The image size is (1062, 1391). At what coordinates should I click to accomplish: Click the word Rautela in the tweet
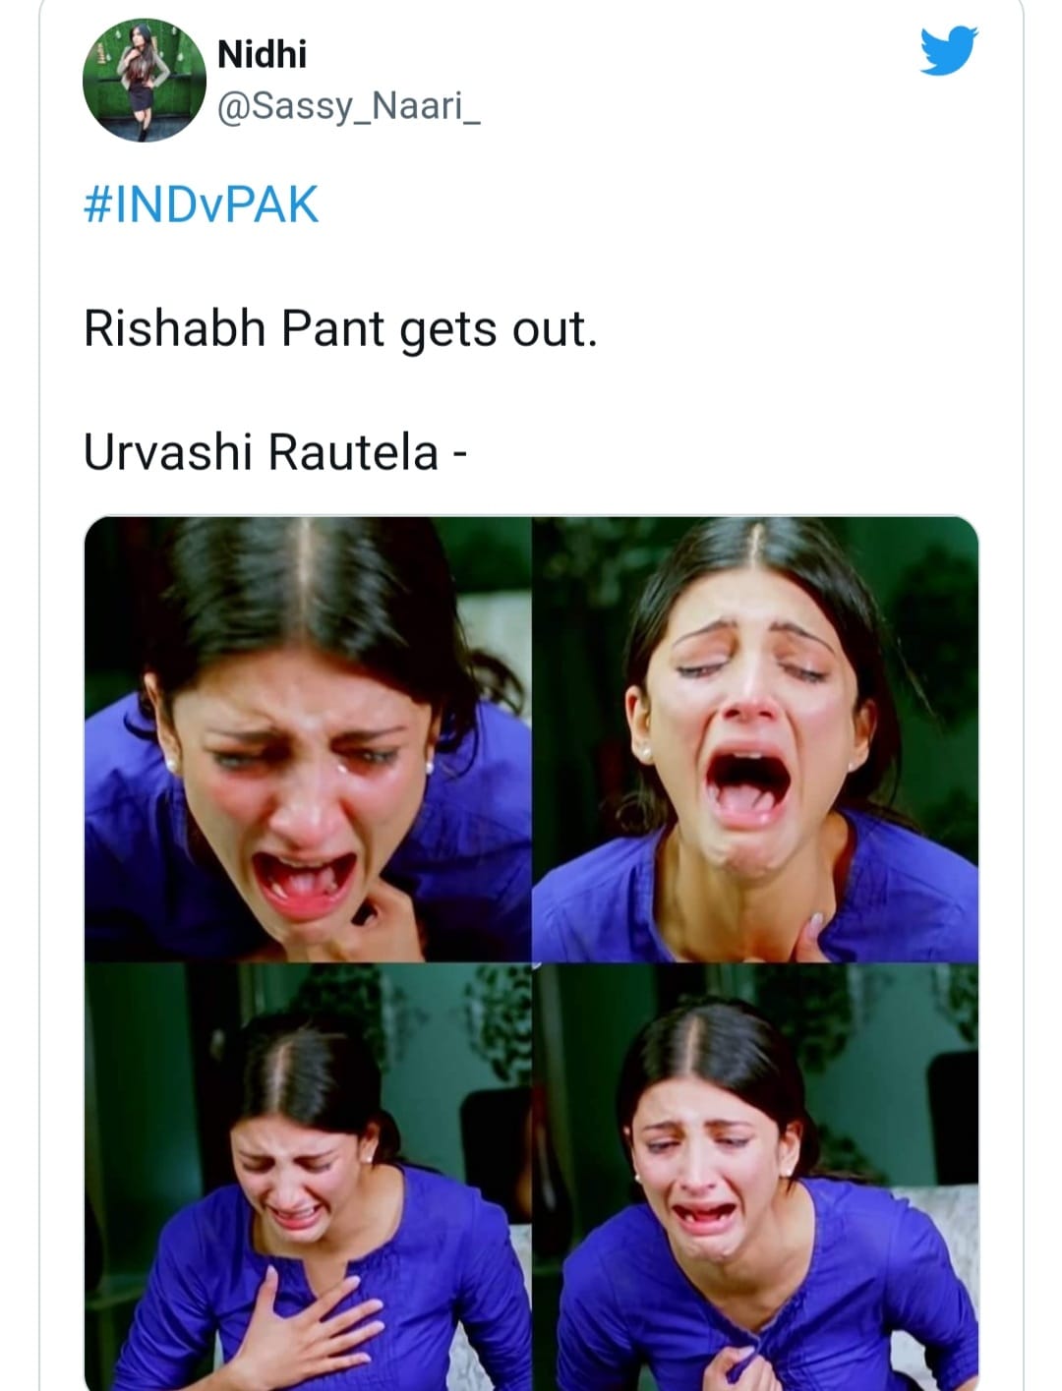[x=353, y=451]
